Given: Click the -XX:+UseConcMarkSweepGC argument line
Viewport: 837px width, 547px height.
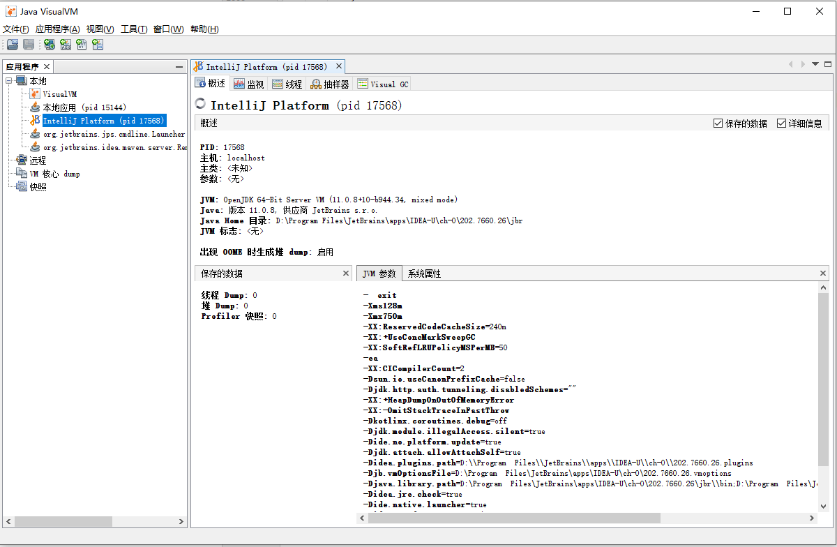Looking at the screenshot, I should tap(419, 337).
